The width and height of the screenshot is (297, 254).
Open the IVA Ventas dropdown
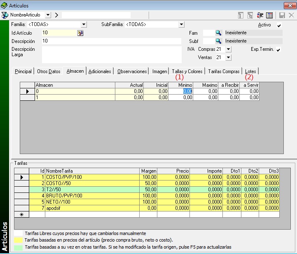pos(229,57)
